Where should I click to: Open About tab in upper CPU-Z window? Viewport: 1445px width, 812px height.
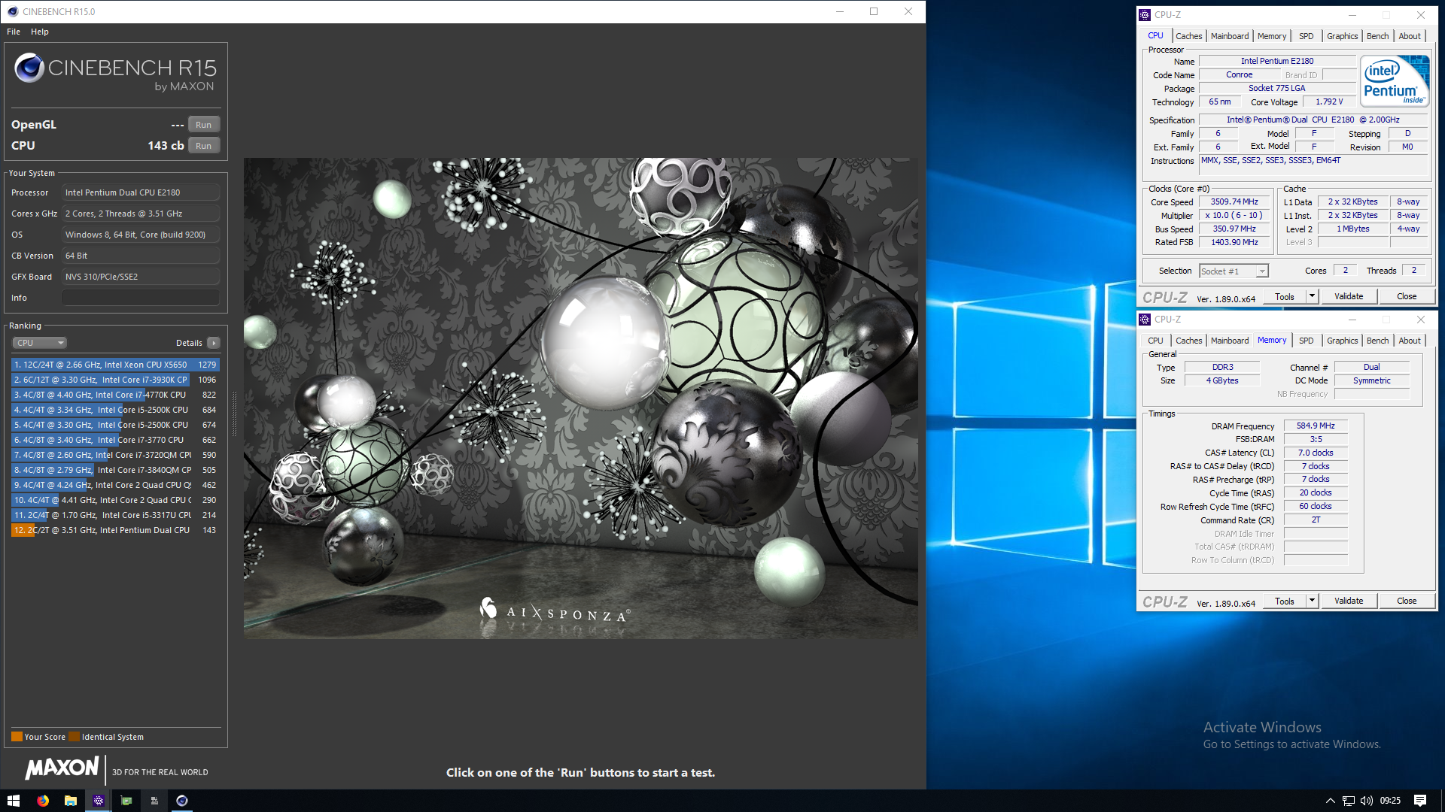point(1410,36)
